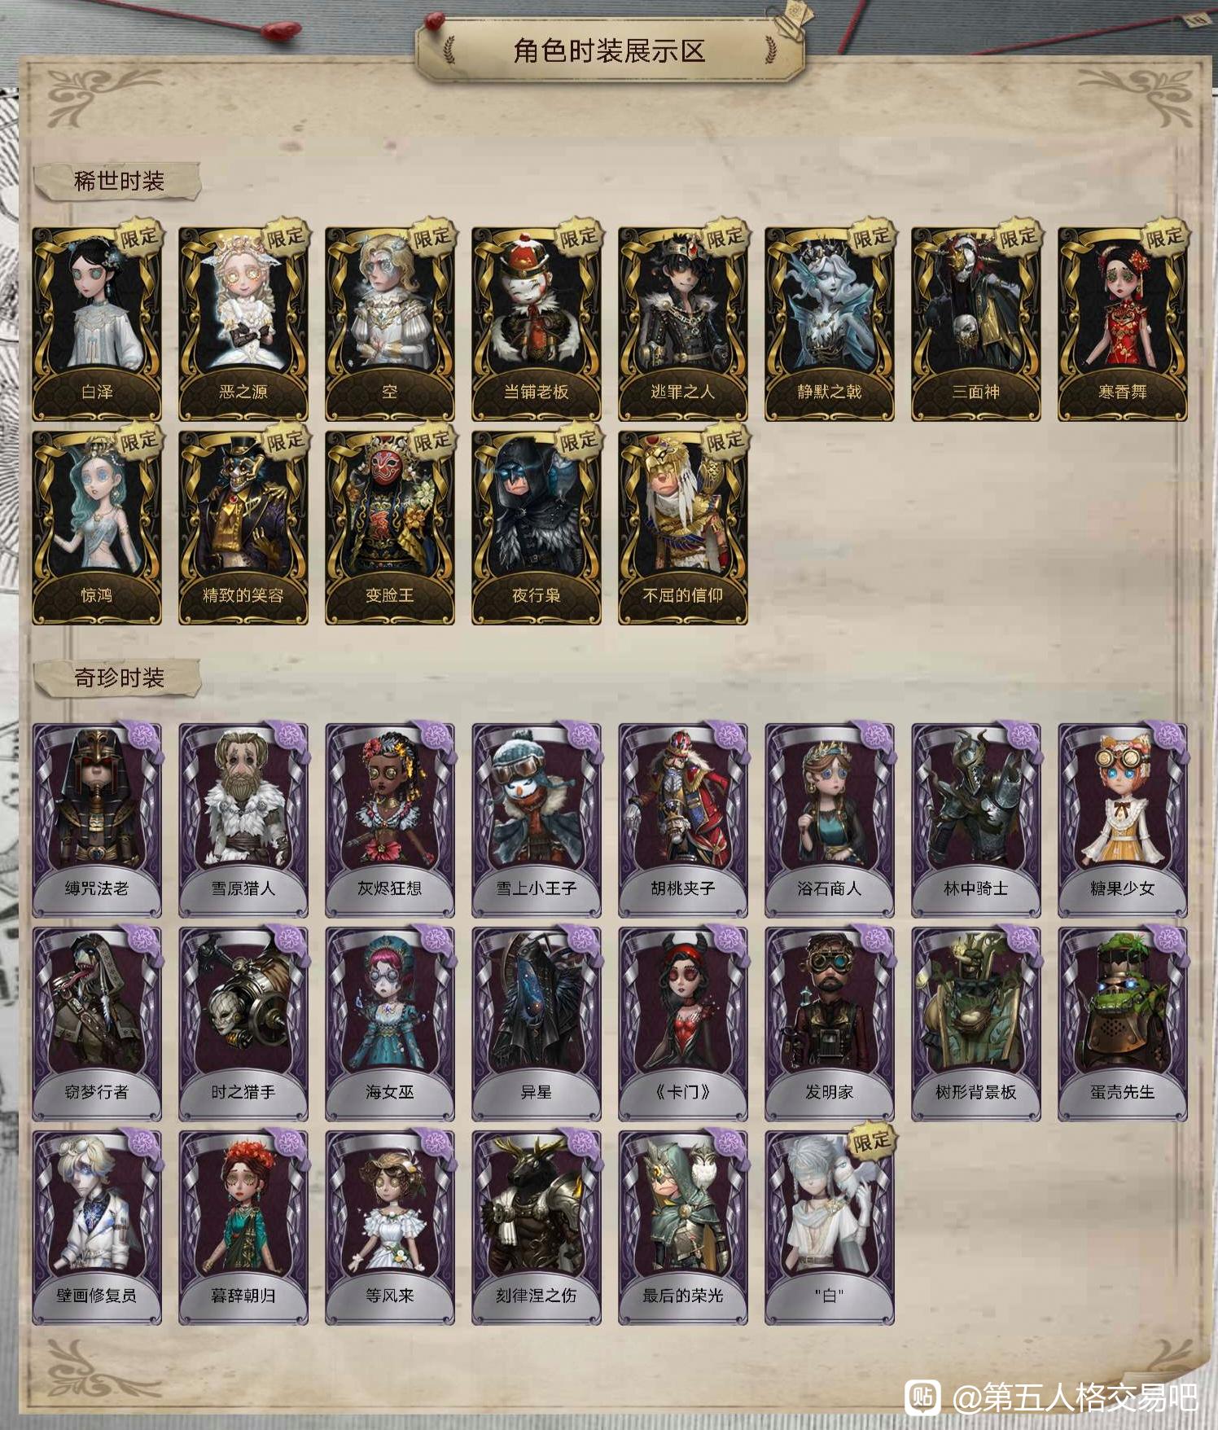The image size is (1218, 1430).
Task: Click the 当铺老板 costume card
Action: [x=537, y=323]
